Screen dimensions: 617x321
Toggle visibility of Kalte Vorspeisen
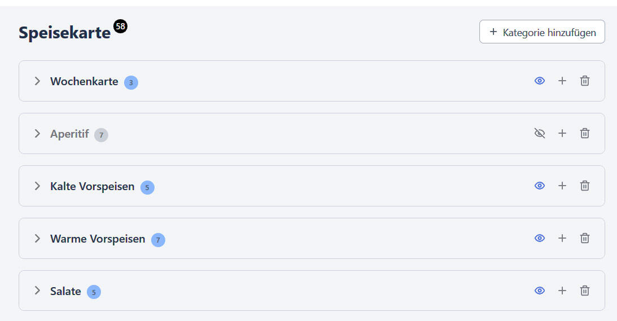pyautogui.click(x=540, y=186)
